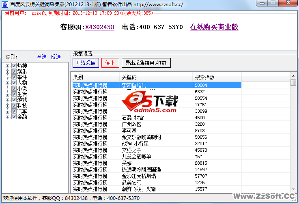Click the search index value 33699
The height and width of the screenshot is (204, 299).
[201, 111]
